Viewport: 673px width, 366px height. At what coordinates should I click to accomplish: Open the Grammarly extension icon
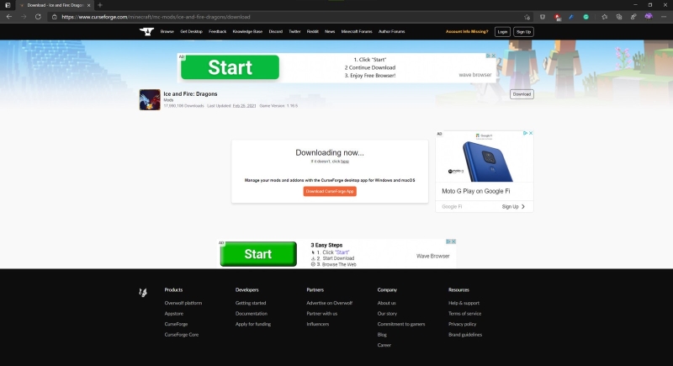click(586, 17)
